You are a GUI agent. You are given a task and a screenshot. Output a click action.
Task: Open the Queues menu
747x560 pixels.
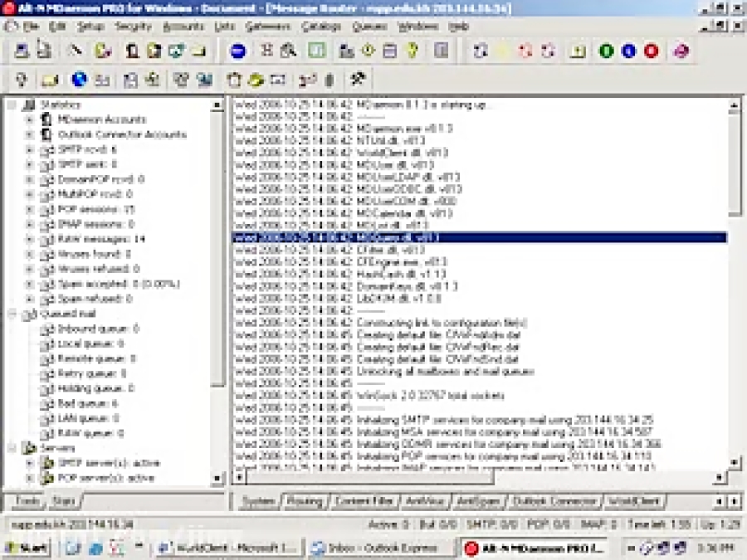tap(369, 26)
